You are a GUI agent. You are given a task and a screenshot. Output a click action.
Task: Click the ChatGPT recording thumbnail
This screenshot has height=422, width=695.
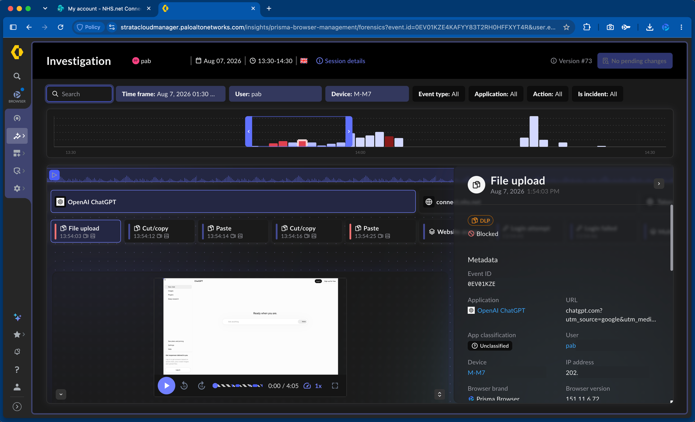tap(251, 326)
